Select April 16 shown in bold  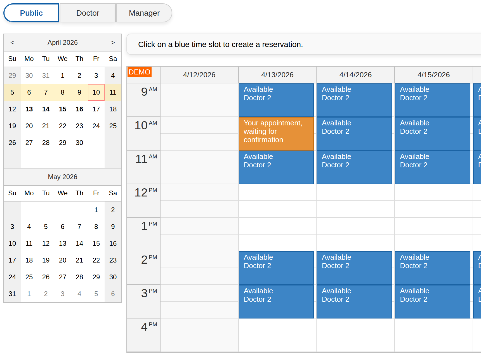pos(79,109)
